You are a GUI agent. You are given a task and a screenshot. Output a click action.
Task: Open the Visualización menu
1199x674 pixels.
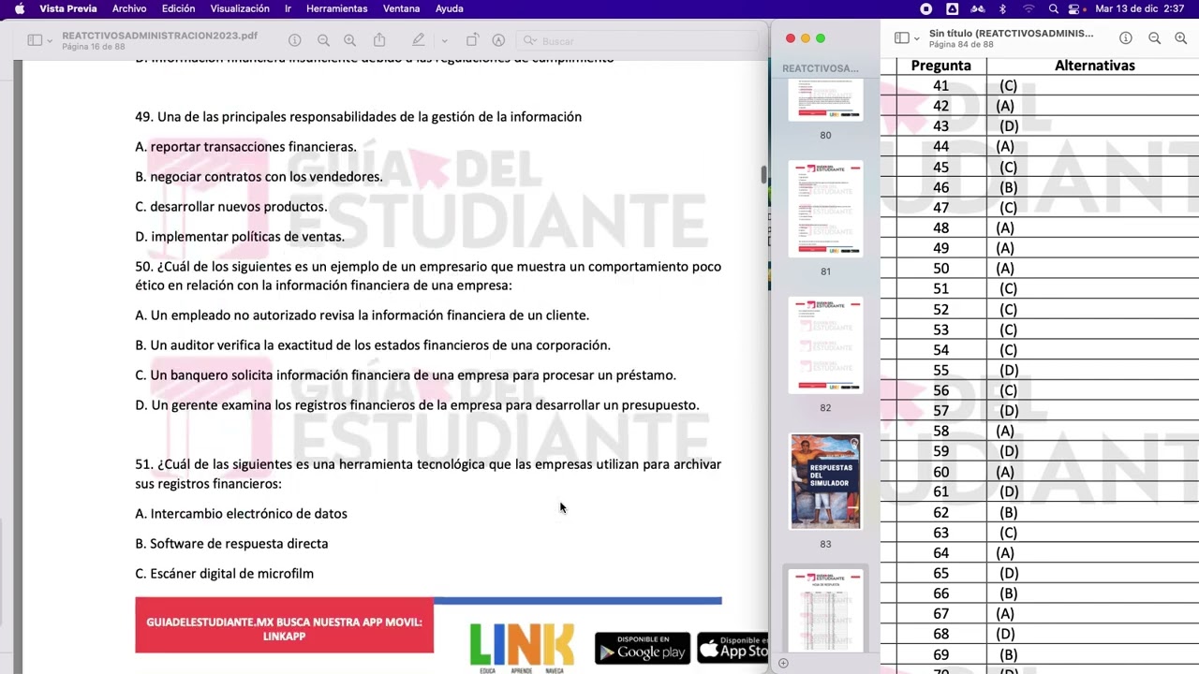pyautogui.click(x=240, y=8)
